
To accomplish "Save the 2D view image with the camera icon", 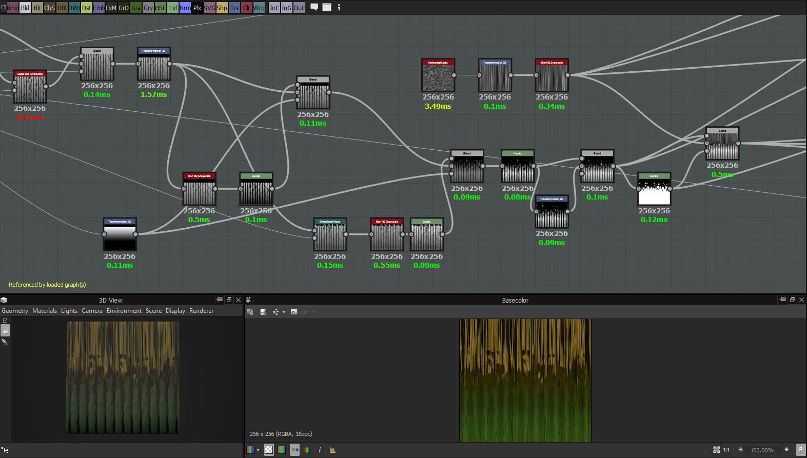I will [x=294, y=312].
